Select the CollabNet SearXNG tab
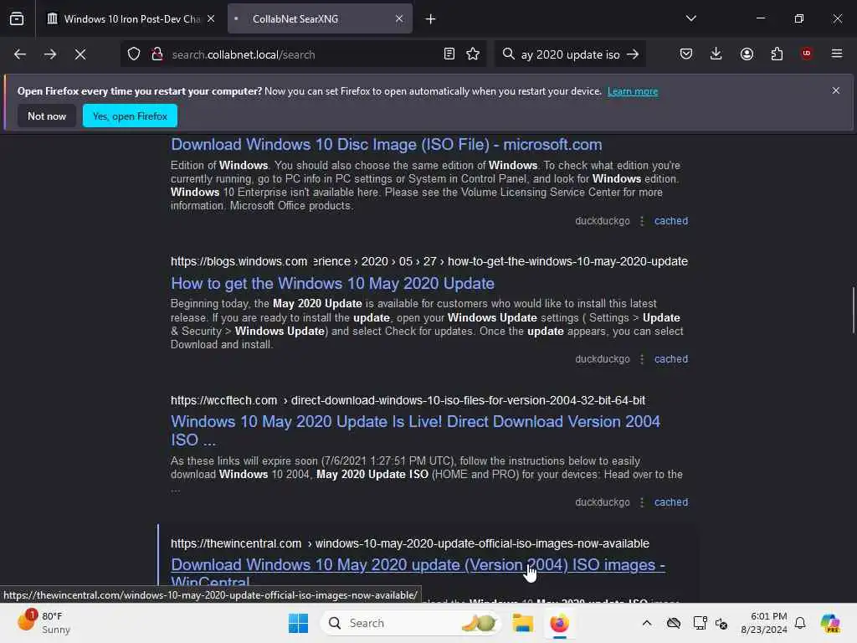Screen dimensions: 857x643 point(320,18)
